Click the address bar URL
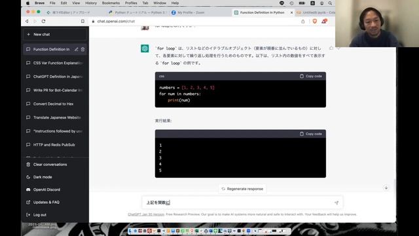 116,21
